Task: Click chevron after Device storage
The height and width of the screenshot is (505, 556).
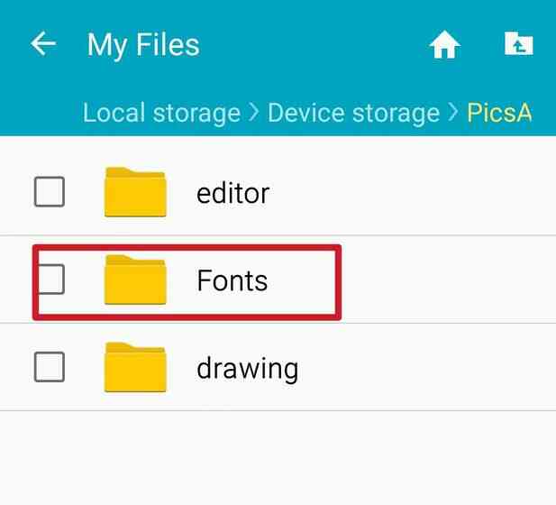Action: point(452,113)
